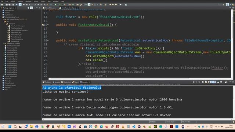
Task: Click the "fisierAutovehicul.txt" string on line 14
Action: (119, 17)
